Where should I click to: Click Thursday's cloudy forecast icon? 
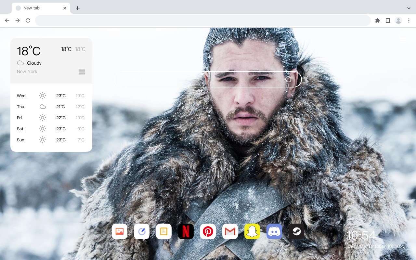coord(43,107)
